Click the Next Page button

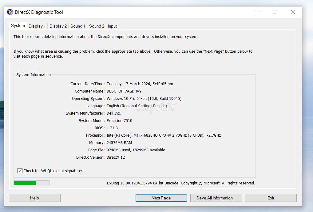(x=161, y=198)
